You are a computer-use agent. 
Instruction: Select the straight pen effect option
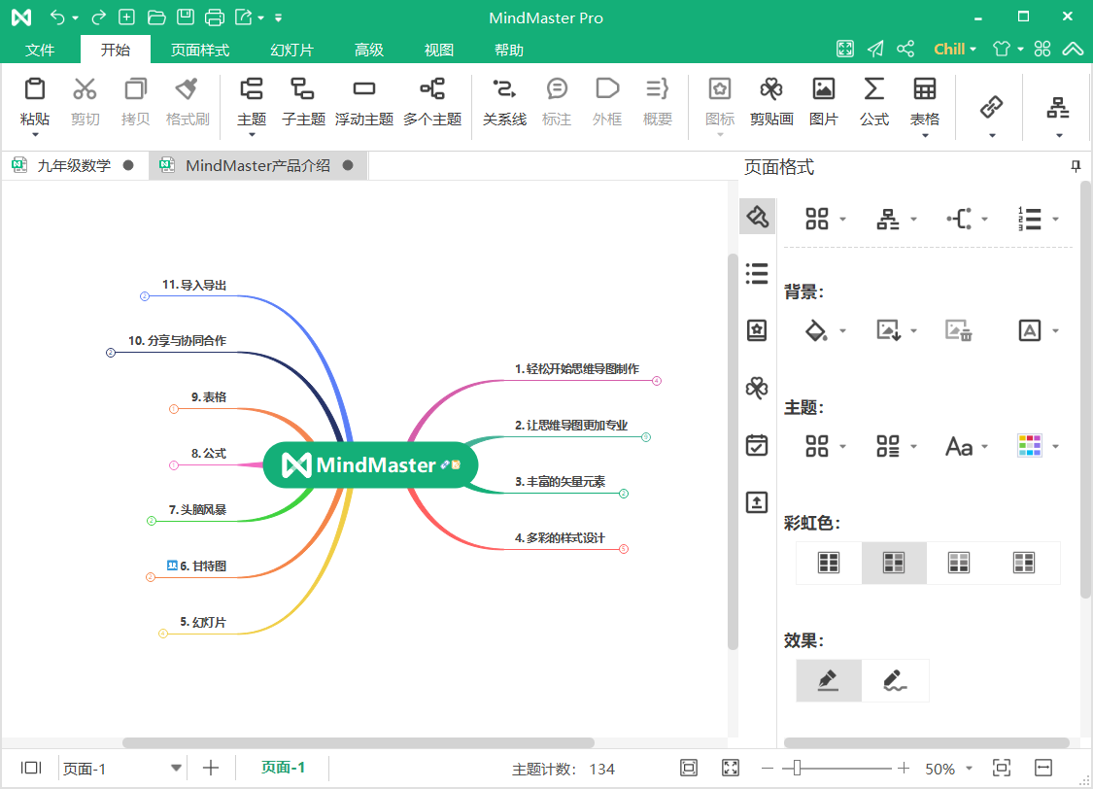coord(829,680)
